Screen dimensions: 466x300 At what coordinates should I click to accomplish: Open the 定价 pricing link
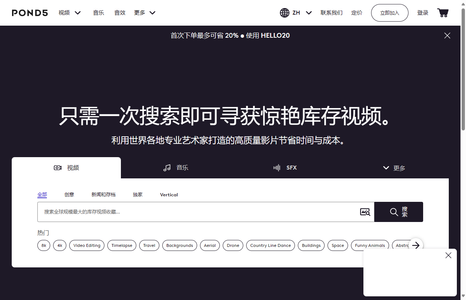pyautogui.click(x=356, y=13)
